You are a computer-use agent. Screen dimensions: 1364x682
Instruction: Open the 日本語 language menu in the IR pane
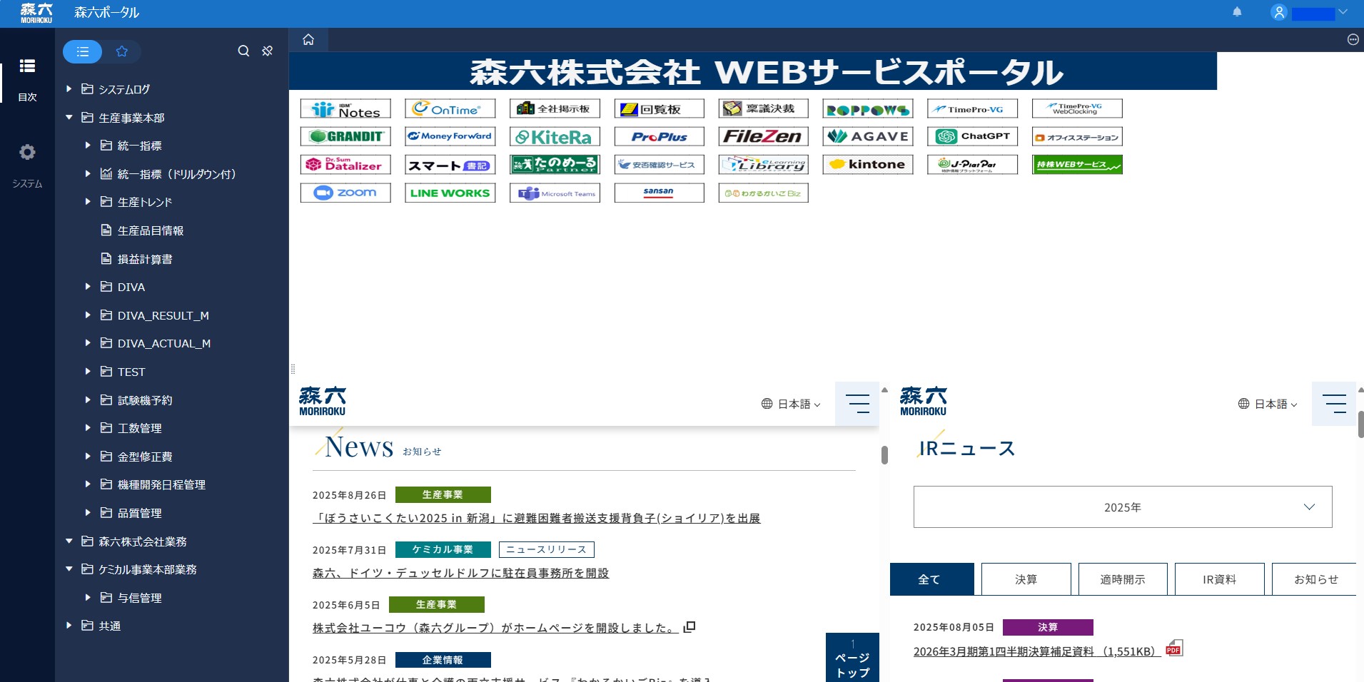1268,404
